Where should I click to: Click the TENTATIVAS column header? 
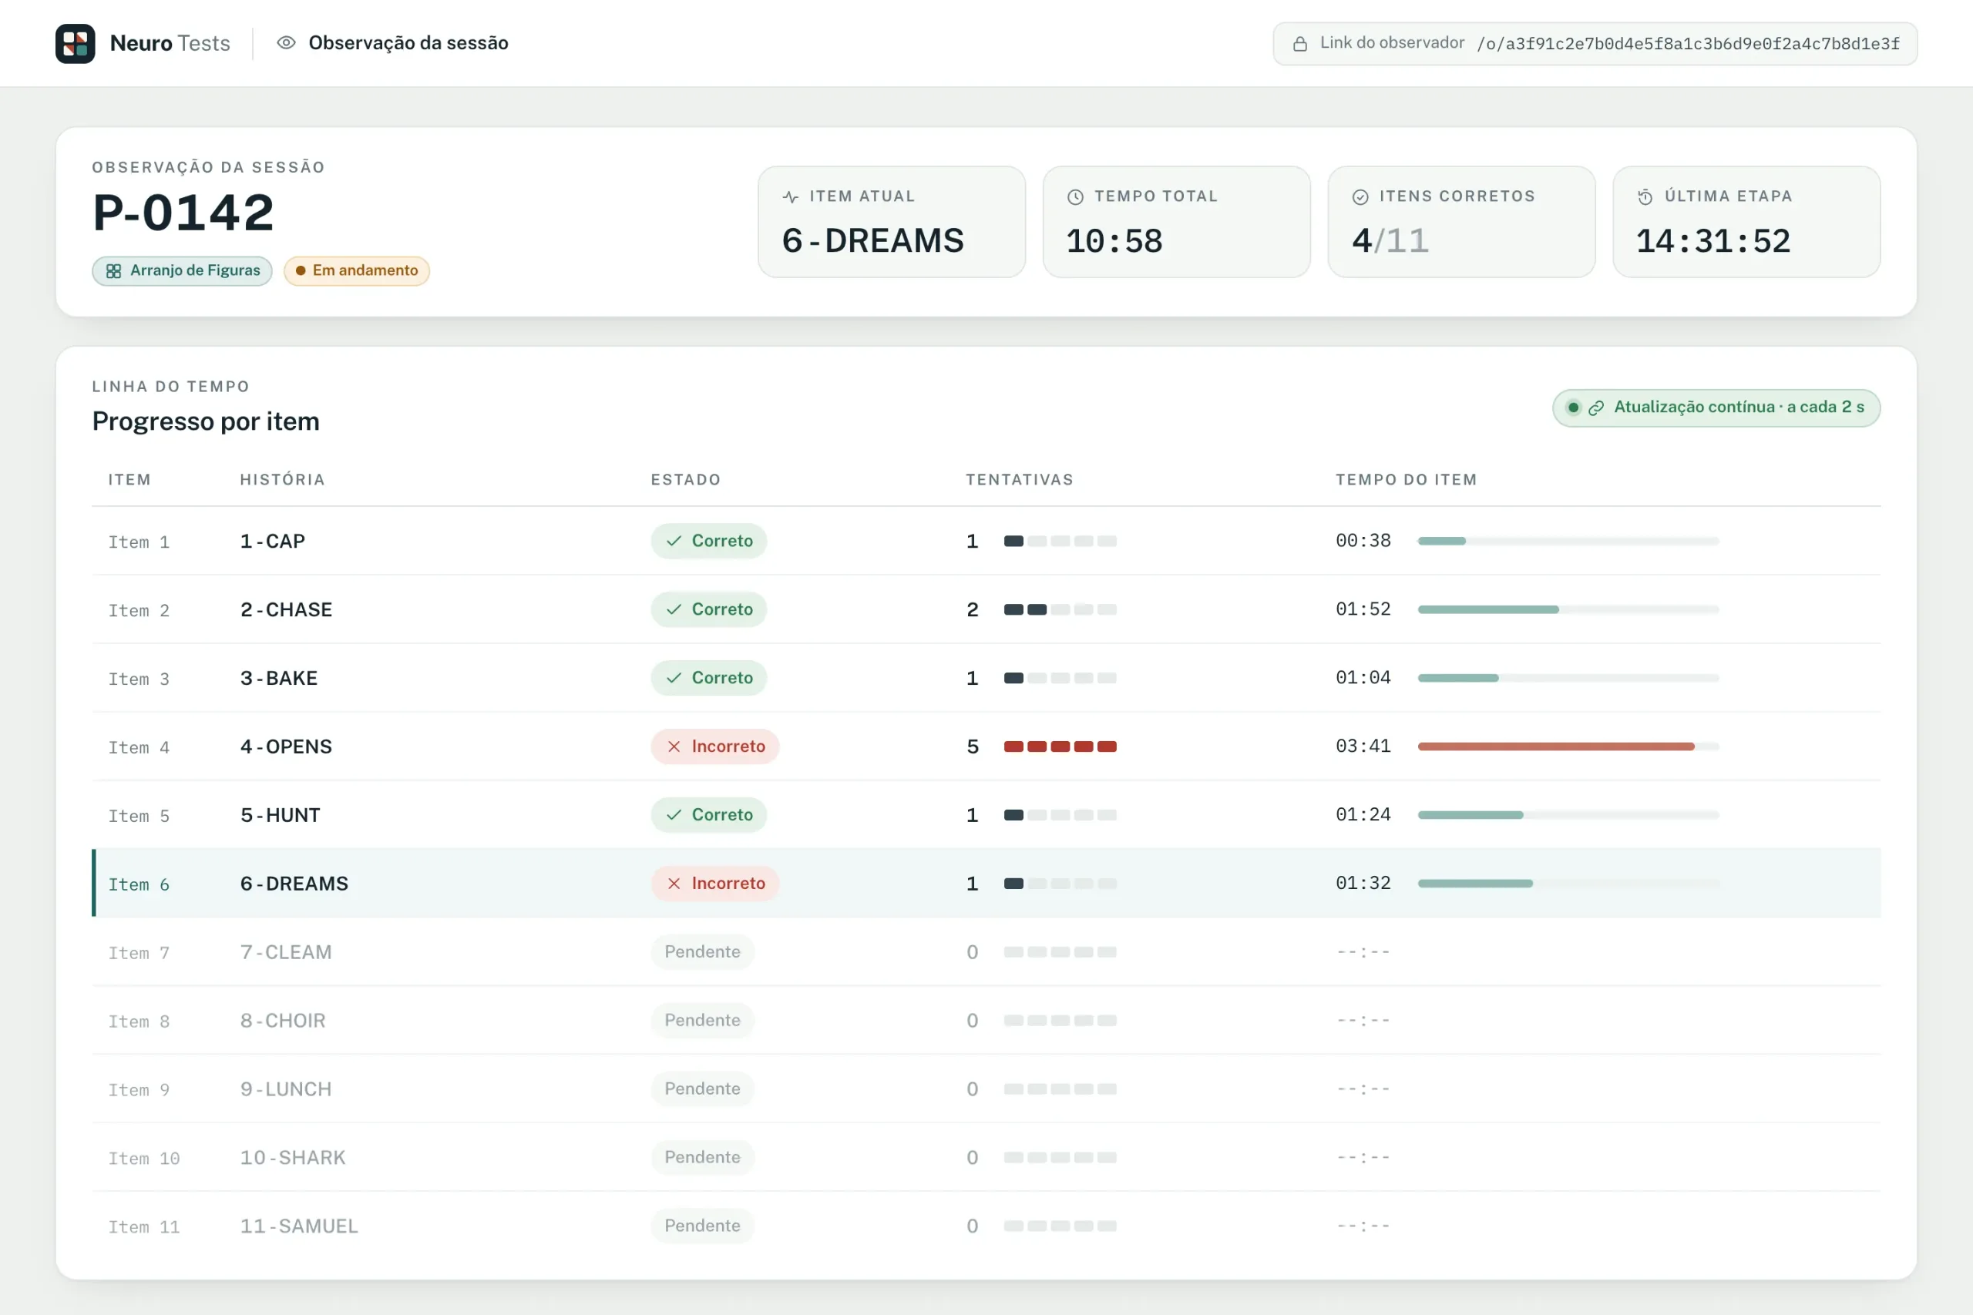click(x=1019, y=480)
